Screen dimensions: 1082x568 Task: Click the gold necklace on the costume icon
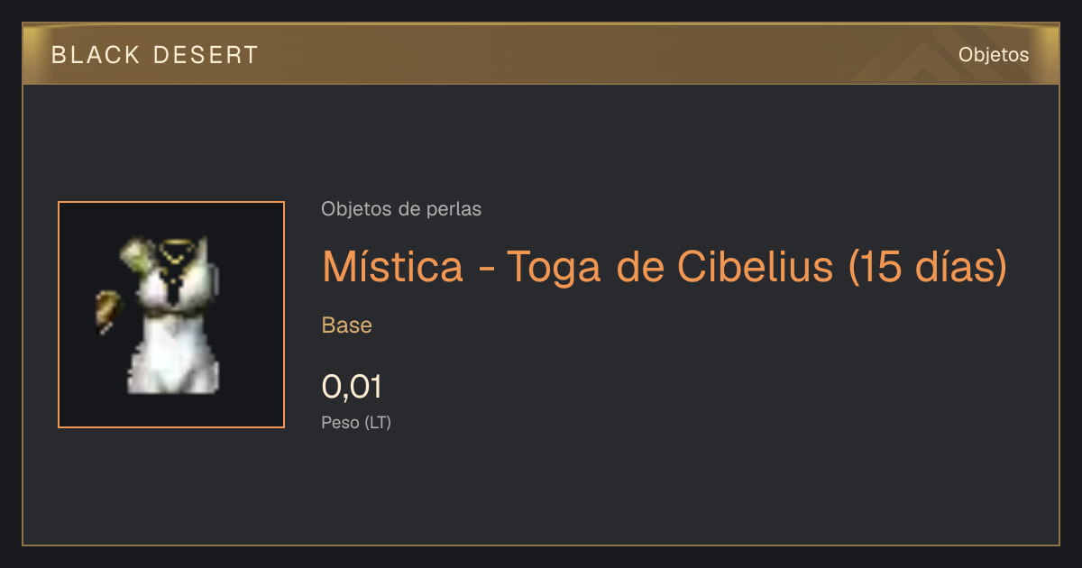[179, 254]
